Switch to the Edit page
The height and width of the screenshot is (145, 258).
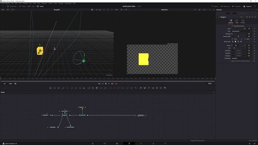(x=117, y=143)
